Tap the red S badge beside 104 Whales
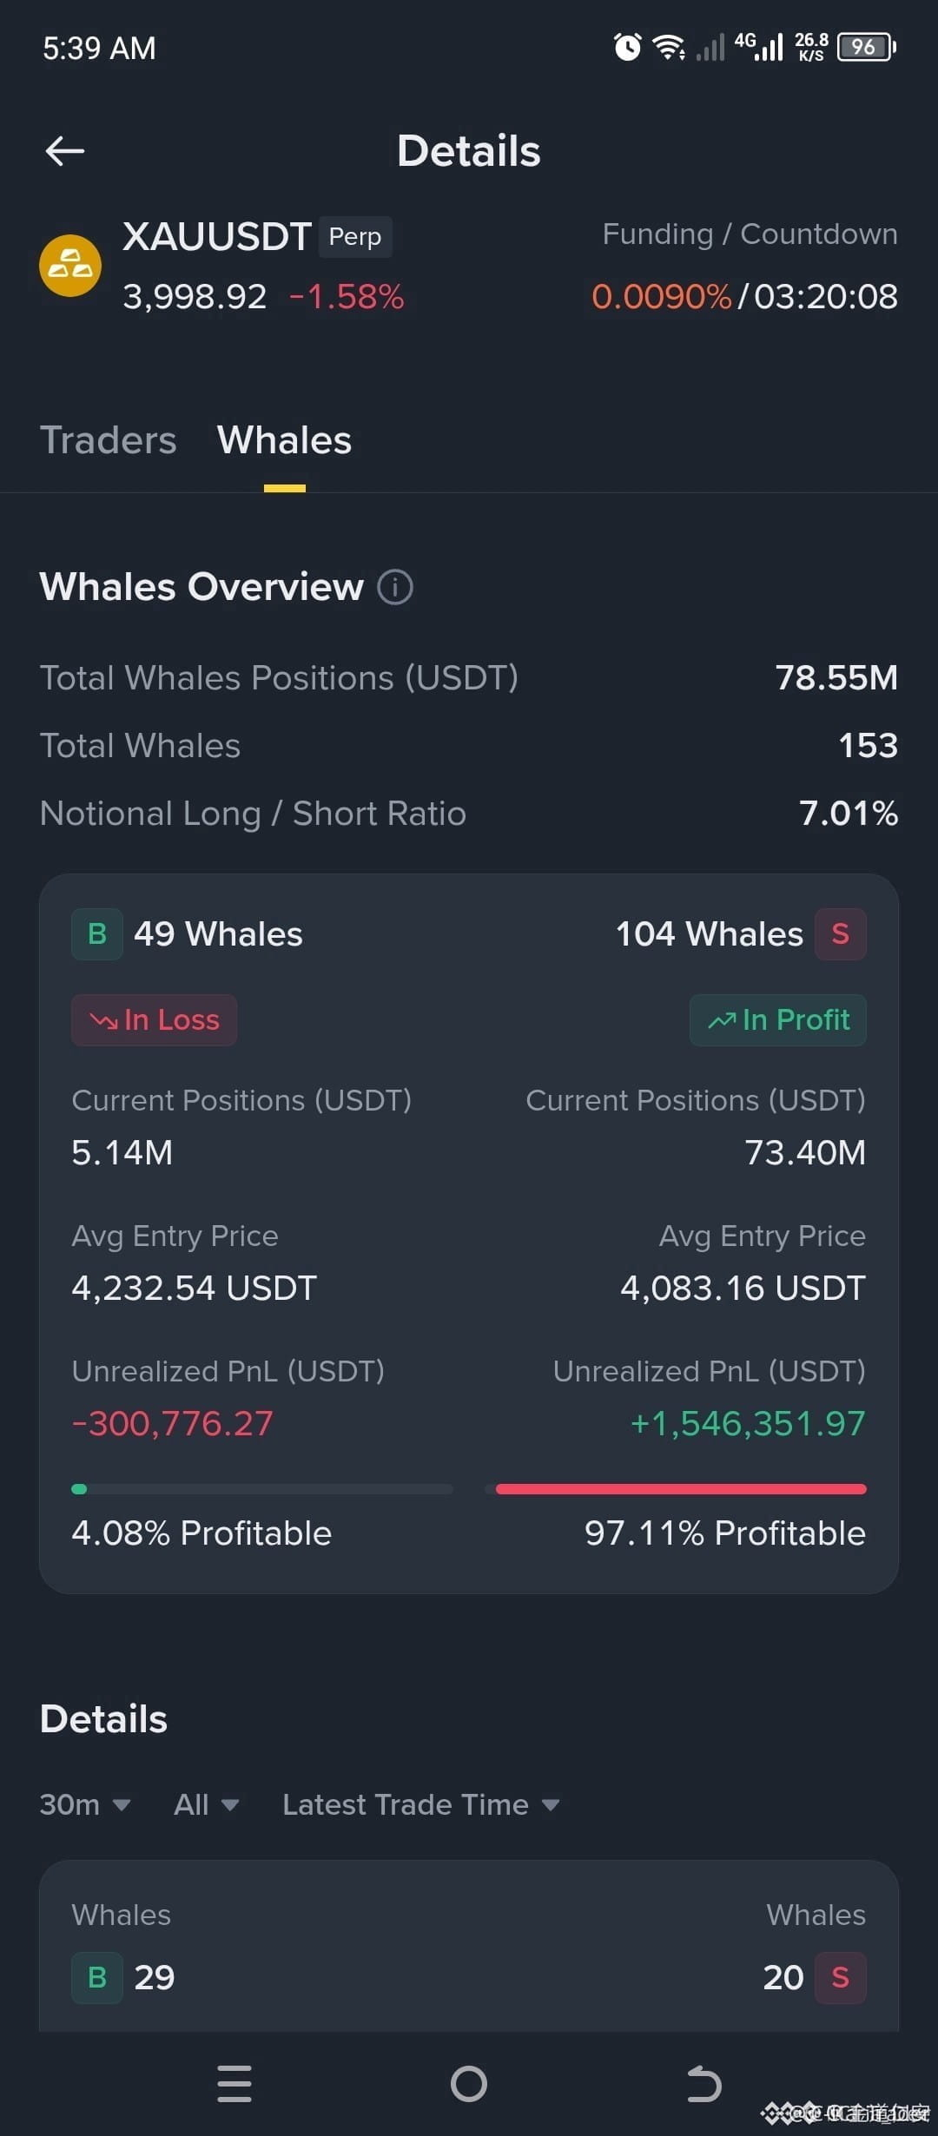938x2136 pixels. pos(841,934)
